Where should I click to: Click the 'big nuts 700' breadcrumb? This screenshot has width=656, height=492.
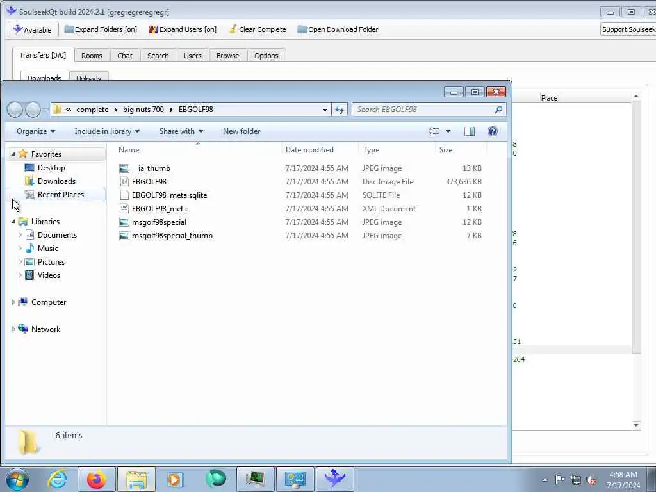tap(143, 110)
